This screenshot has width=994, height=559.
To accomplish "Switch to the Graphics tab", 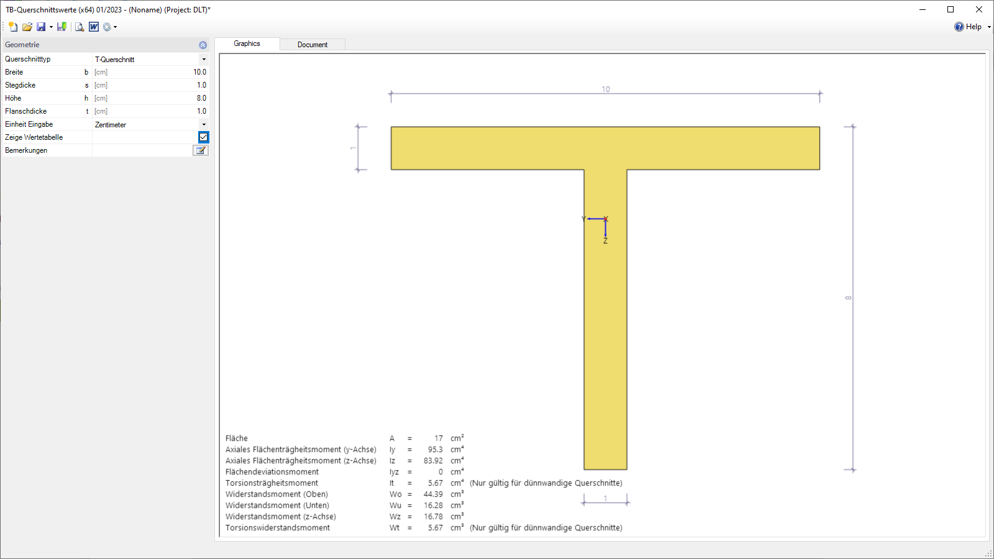I will click(x=247, y=43).
